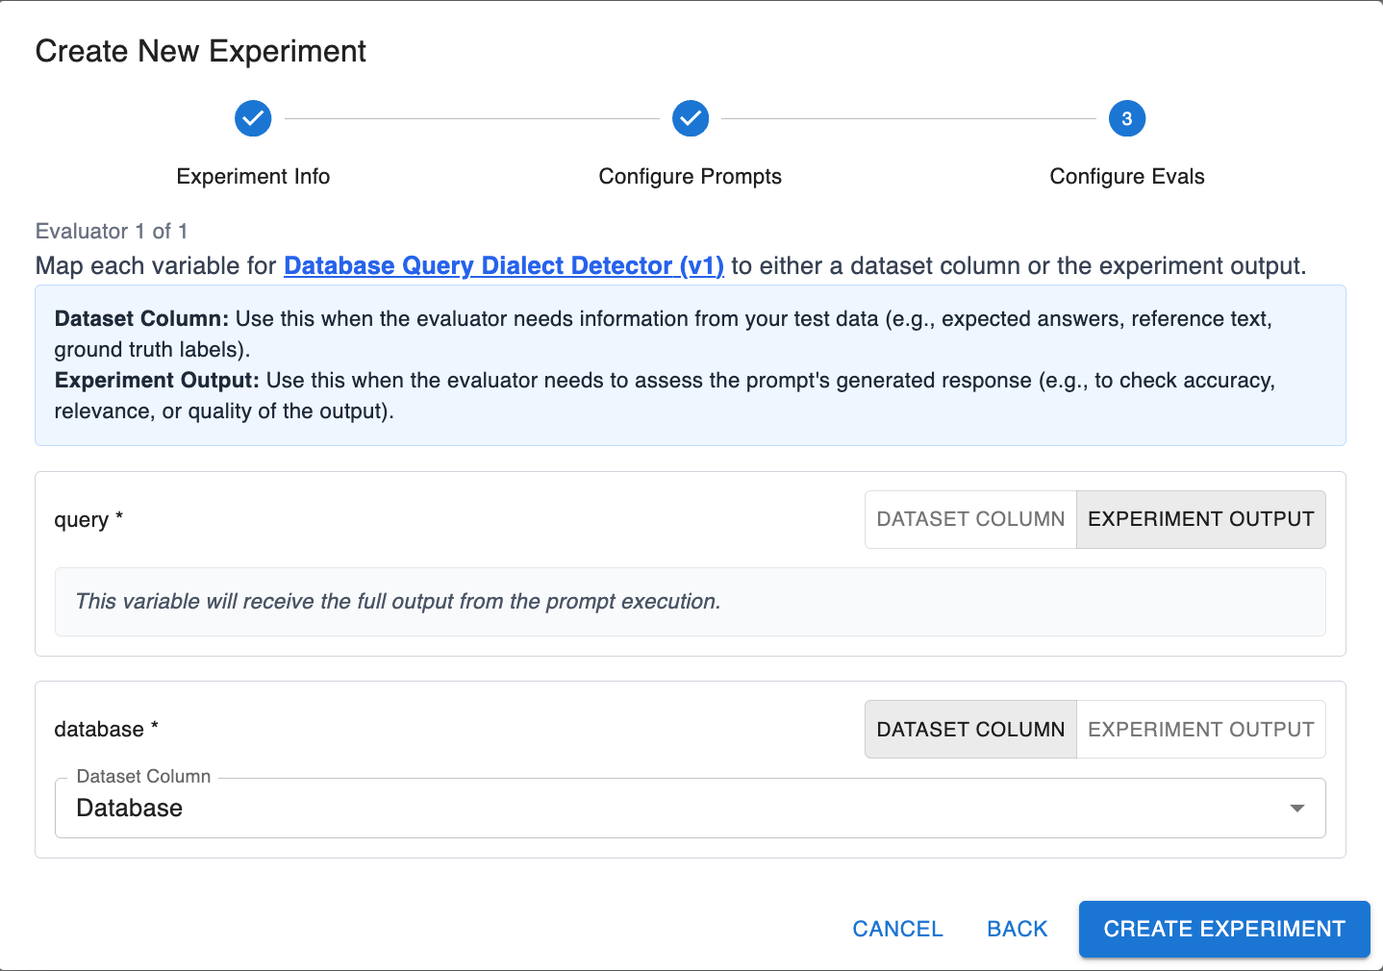The image size is (1383, 971).
Task: Set database variable to Dataset Column
Action: point(970,730)
